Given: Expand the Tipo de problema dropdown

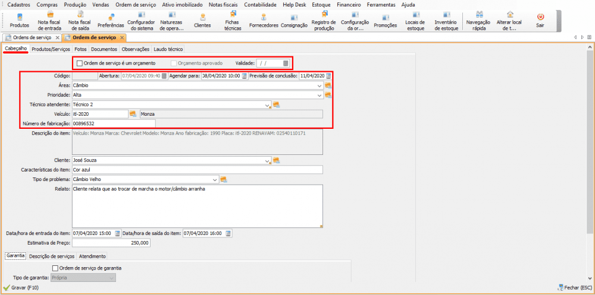Looking at the screenshot, I should (x=215, y=179).
